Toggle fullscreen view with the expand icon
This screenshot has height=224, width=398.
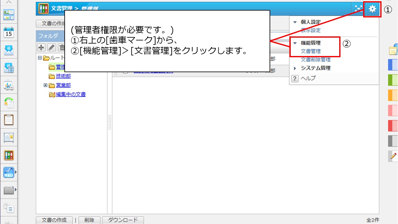(359, 9)
